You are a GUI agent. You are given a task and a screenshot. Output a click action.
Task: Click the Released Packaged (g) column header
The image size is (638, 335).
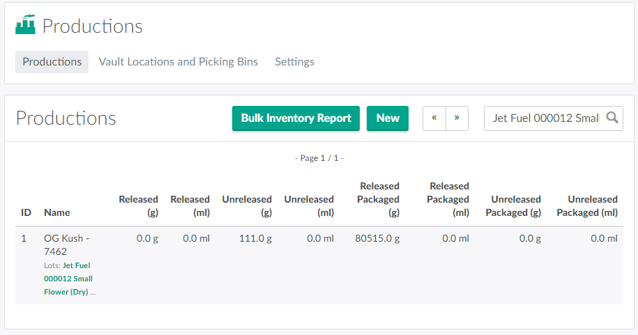[379, 199]
